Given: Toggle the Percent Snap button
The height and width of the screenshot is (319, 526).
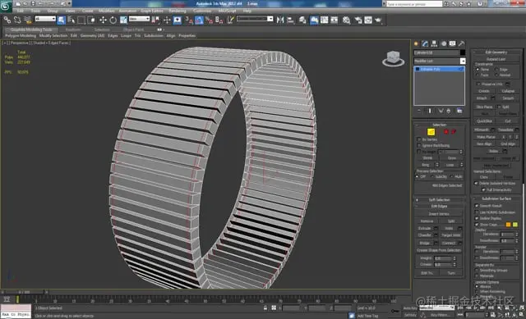Looking at the screenshot, I should coord(210,20).
